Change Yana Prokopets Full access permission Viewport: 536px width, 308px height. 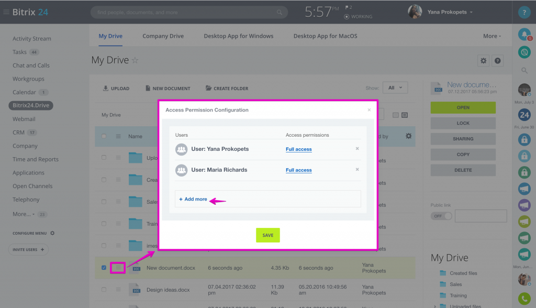pos(299,149)
